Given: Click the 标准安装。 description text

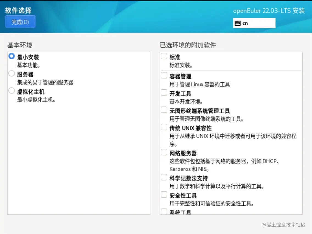Looking at the screenshot, I should tap(181, 65).
